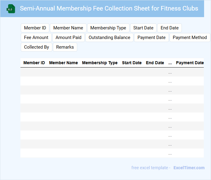Choose the Start Date tag
Screen dimensions: 211x180
[143, 28]
